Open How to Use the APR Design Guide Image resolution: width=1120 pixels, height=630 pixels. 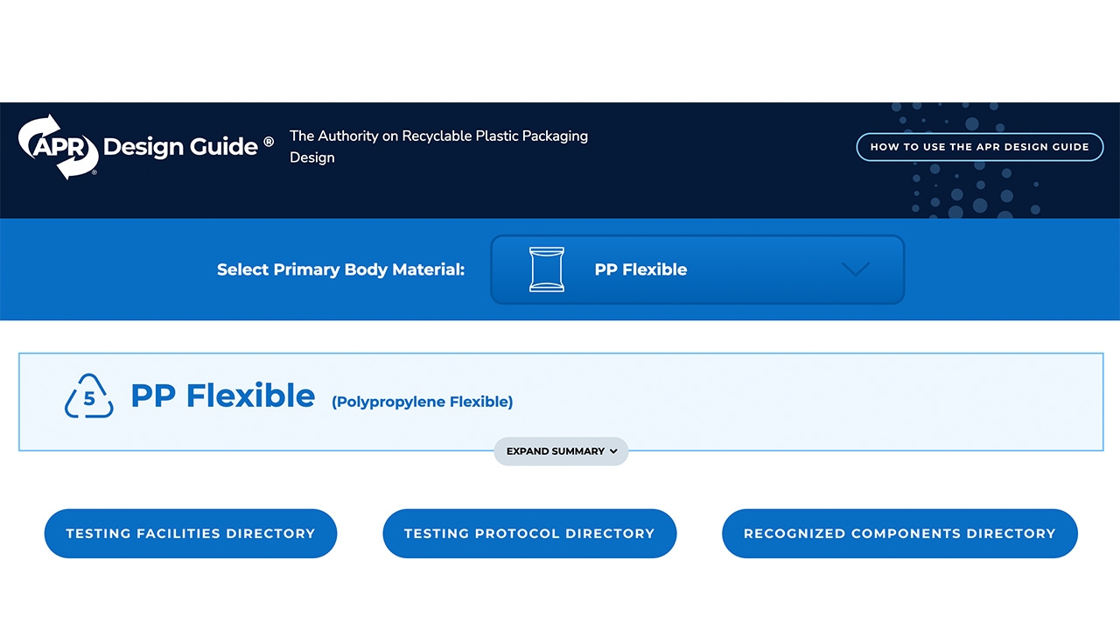coord(980,147)
